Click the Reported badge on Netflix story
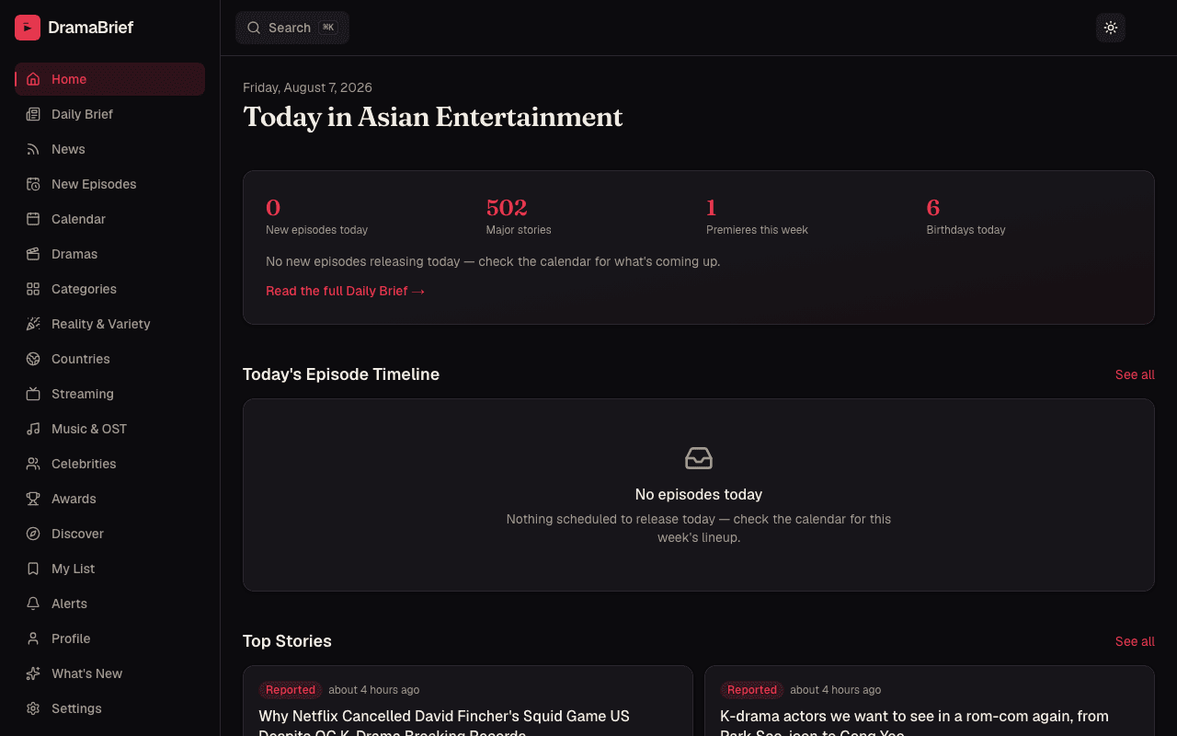Image resolution: width=1177 pixels, height=736 pixels. click(x=291, y=690)
